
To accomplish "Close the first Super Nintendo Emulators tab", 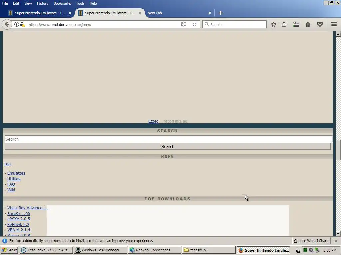I will (70, 13).
